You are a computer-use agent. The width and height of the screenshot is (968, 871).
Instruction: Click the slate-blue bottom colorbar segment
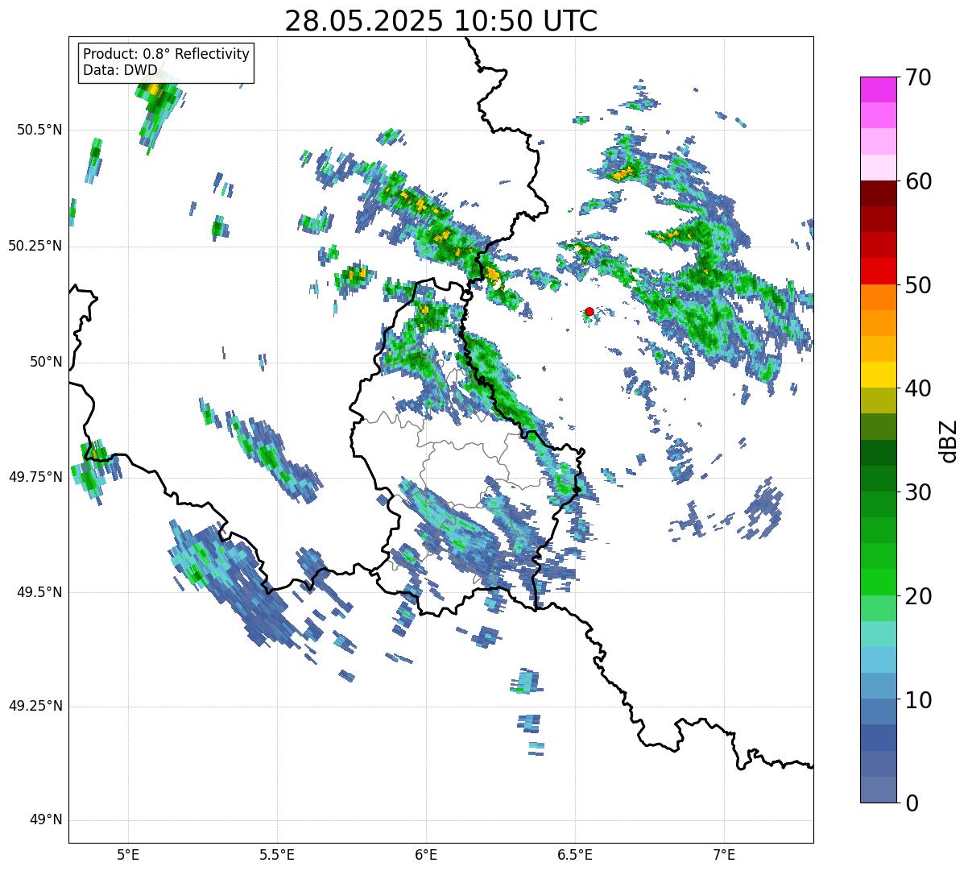(878, 790)
